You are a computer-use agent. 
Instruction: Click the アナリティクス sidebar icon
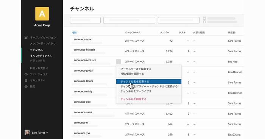[26, 74]
